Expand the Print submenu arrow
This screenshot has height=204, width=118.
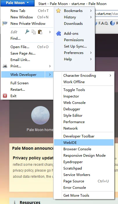point(50,66)
